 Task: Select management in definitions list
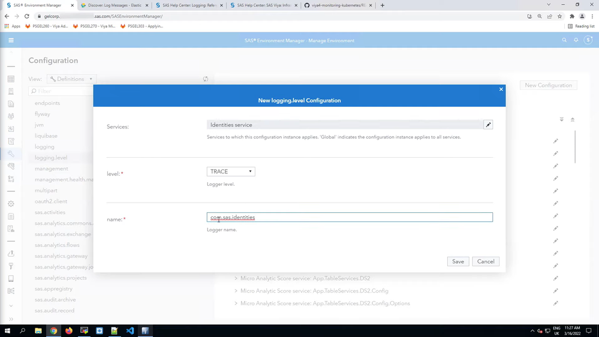pyautogui.click(x=51, y=168)
